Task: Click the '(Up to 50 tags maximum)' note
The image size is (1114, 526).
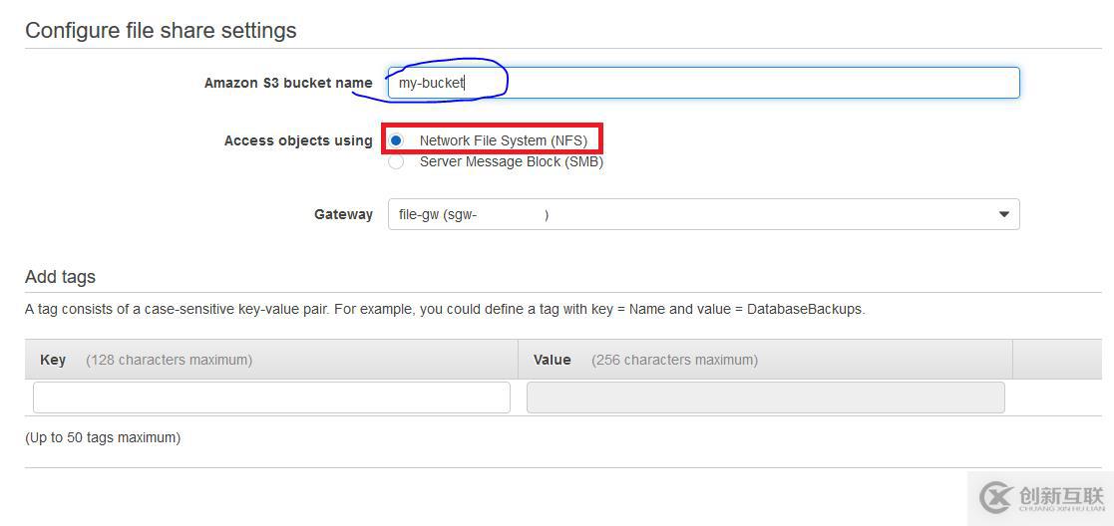Action: pyautogui.click(x=103, y=438)
